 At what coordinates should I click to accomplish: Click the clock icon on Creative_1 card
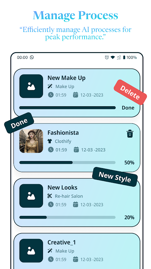click(51, 259)
